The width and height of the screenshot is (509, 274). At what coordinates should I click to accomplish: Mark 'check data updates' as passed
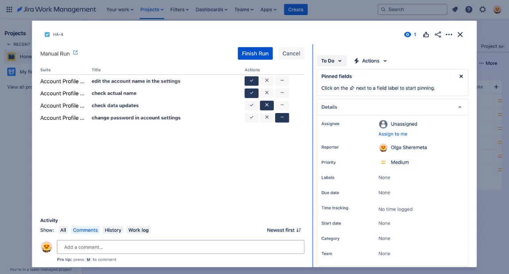pyautogui.click(x=251, y=105)
